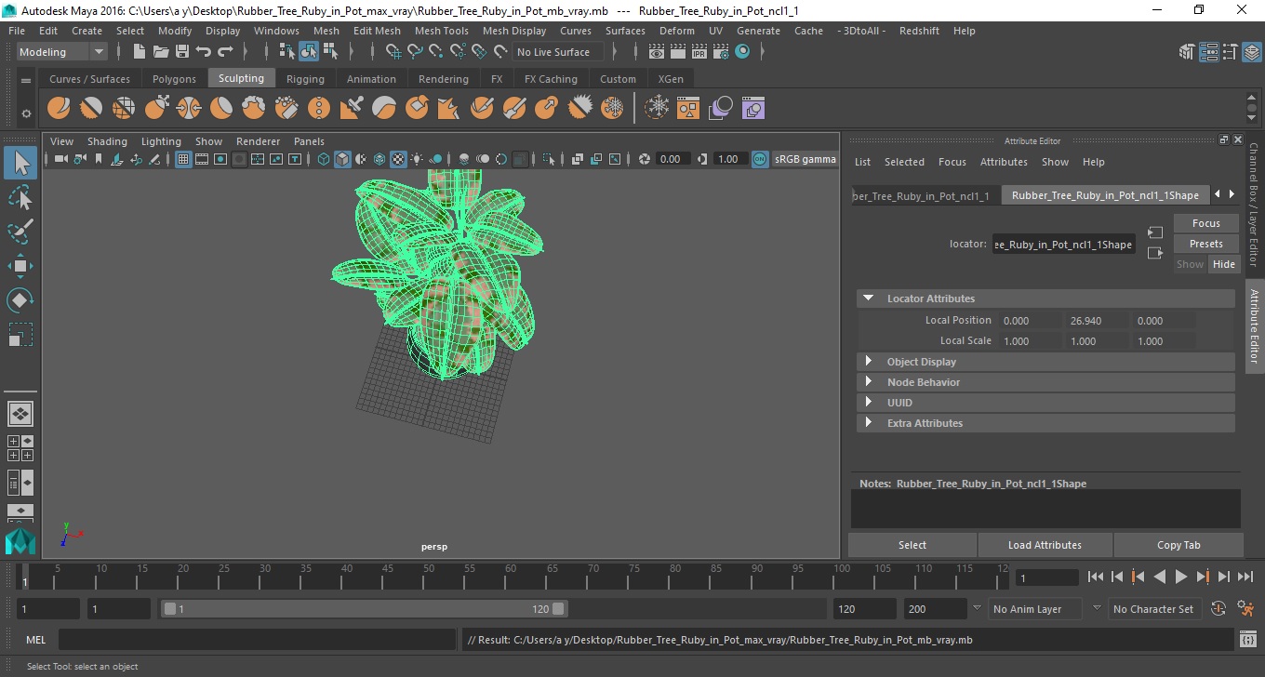
Task: Toggle film gate display in viewport toolbar
Action: 202,159
